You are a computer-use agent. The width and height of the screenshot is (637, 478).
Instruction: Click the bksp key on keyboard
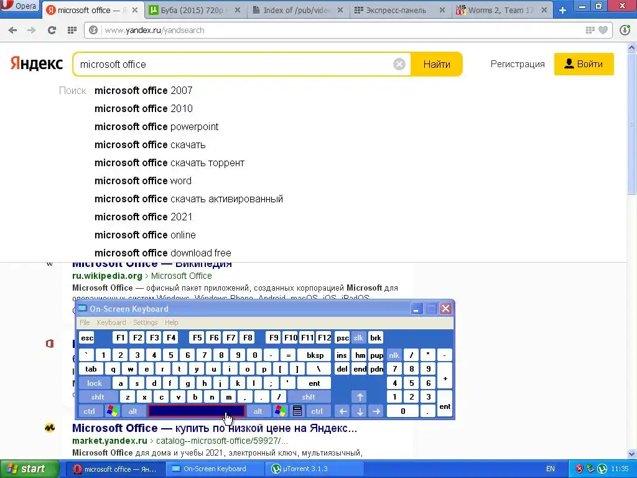[x=315, y=355]
